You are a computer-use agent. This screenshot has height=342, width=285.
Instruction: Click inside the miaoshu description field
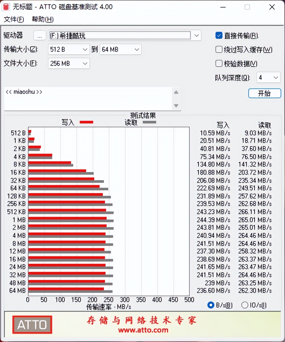pos(81,98)
